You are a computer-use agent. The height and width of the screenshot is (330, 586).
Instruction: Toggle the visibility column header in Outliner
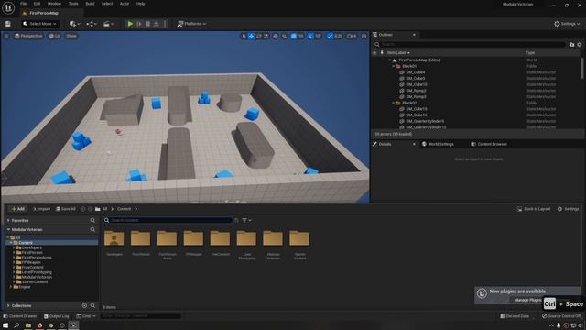click(374, 53)
